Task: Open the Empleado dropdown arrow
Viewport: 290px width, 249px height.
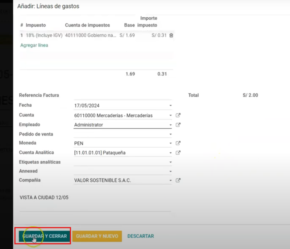Action: click(x=171, y=125)
